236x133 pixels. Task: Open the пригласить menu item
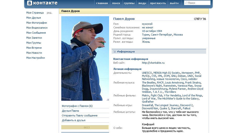[x=158, y=3]
